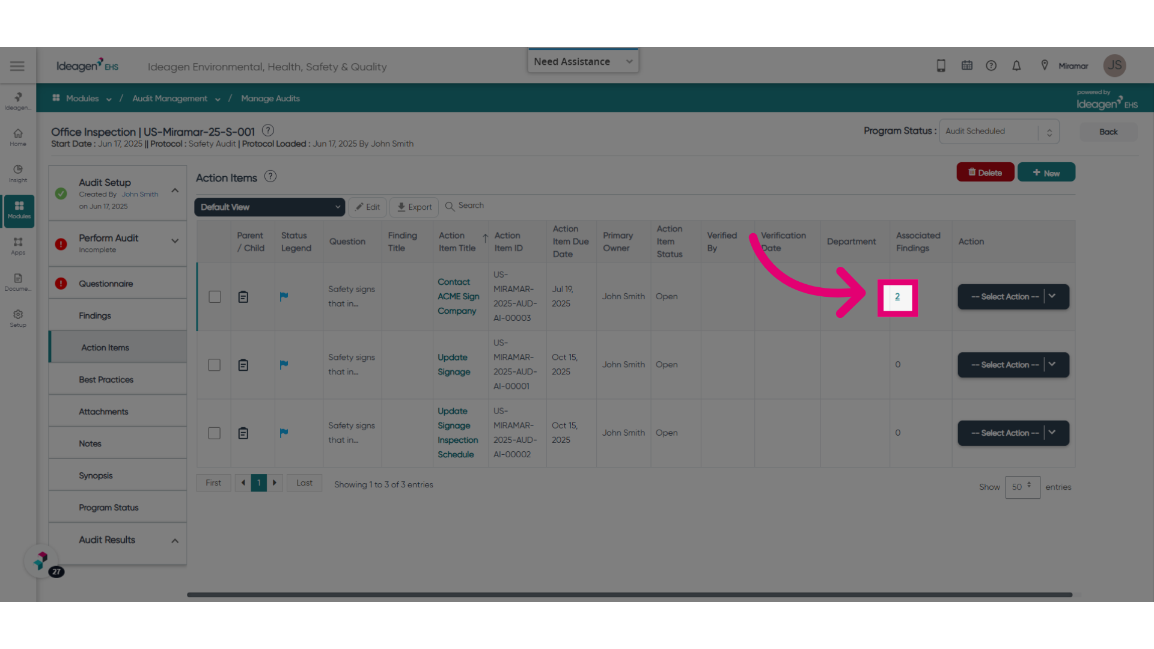Open the floating assistant widget with 27 badge

[41, 561]
